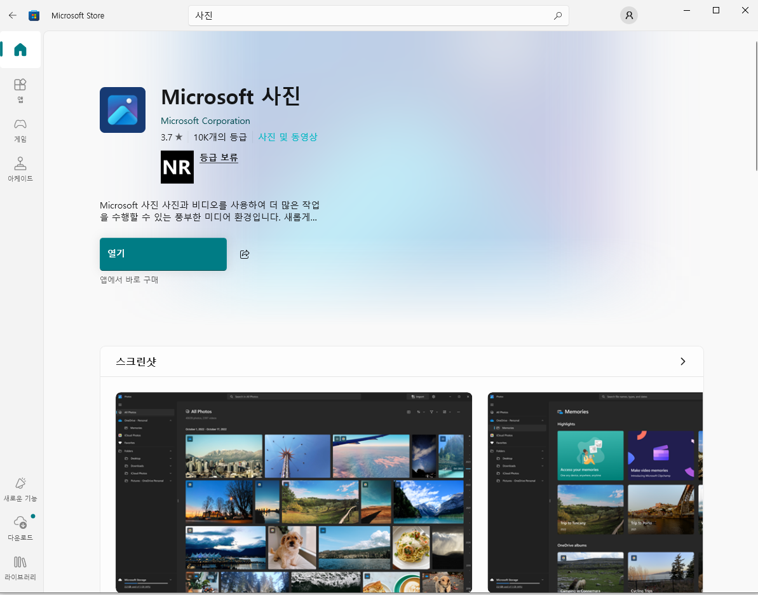
Task: Open the Home sidebar tab
Action: 20,50
